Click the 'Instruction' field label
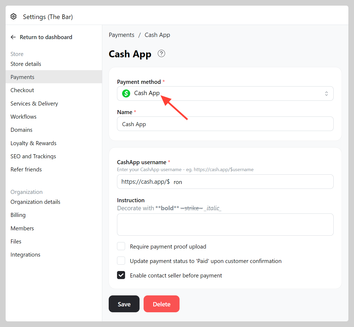Viewport: 354px width, 327px height. pyautogui.click(x=131, y=200)
